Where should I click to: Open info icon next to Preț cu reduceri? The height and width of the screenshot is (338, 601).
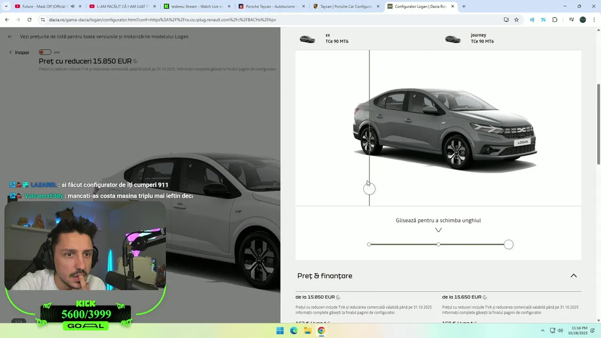[x=135, y=61]
